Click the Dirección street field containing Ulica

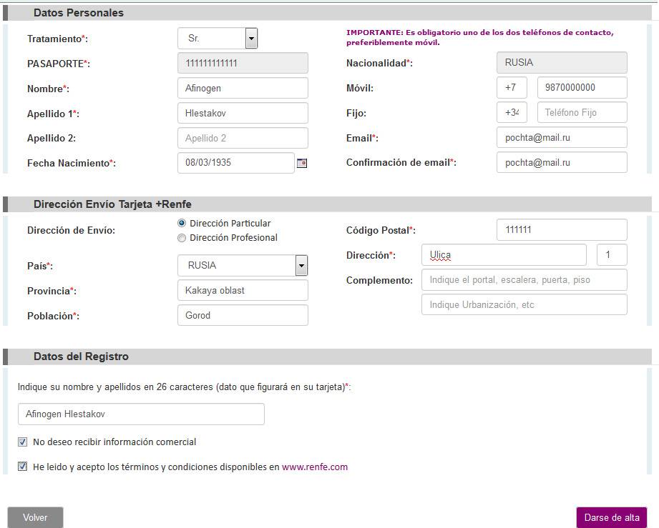(x=503, y=255)
